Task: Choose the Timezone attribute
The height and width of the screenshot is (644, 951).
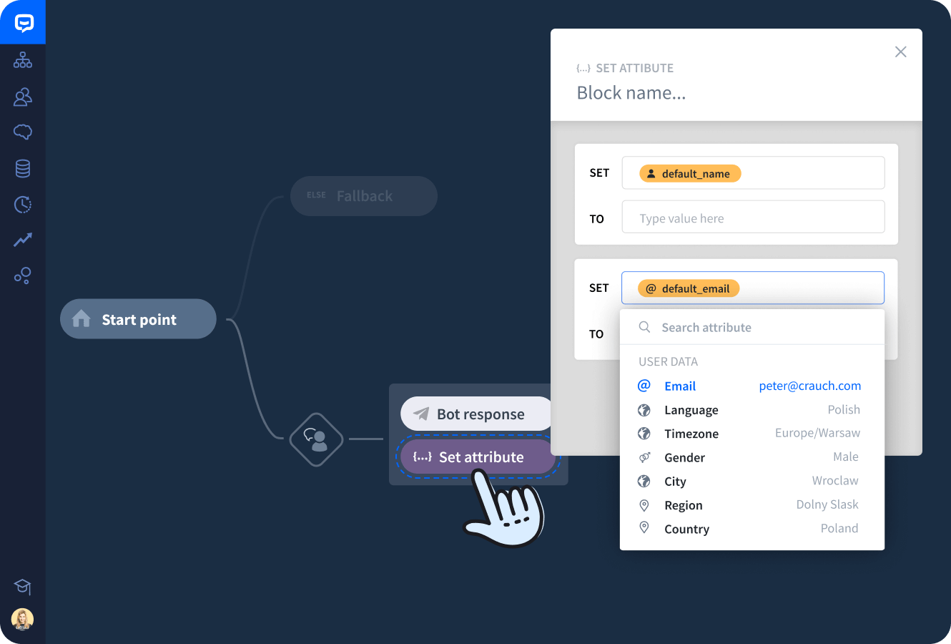Action: tap(752, 434)
